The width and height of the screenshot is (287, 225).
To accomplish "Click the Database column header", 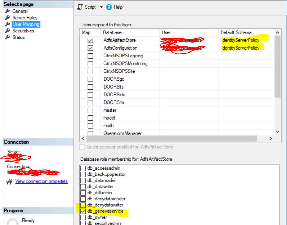I will click(x=130, y=32).
